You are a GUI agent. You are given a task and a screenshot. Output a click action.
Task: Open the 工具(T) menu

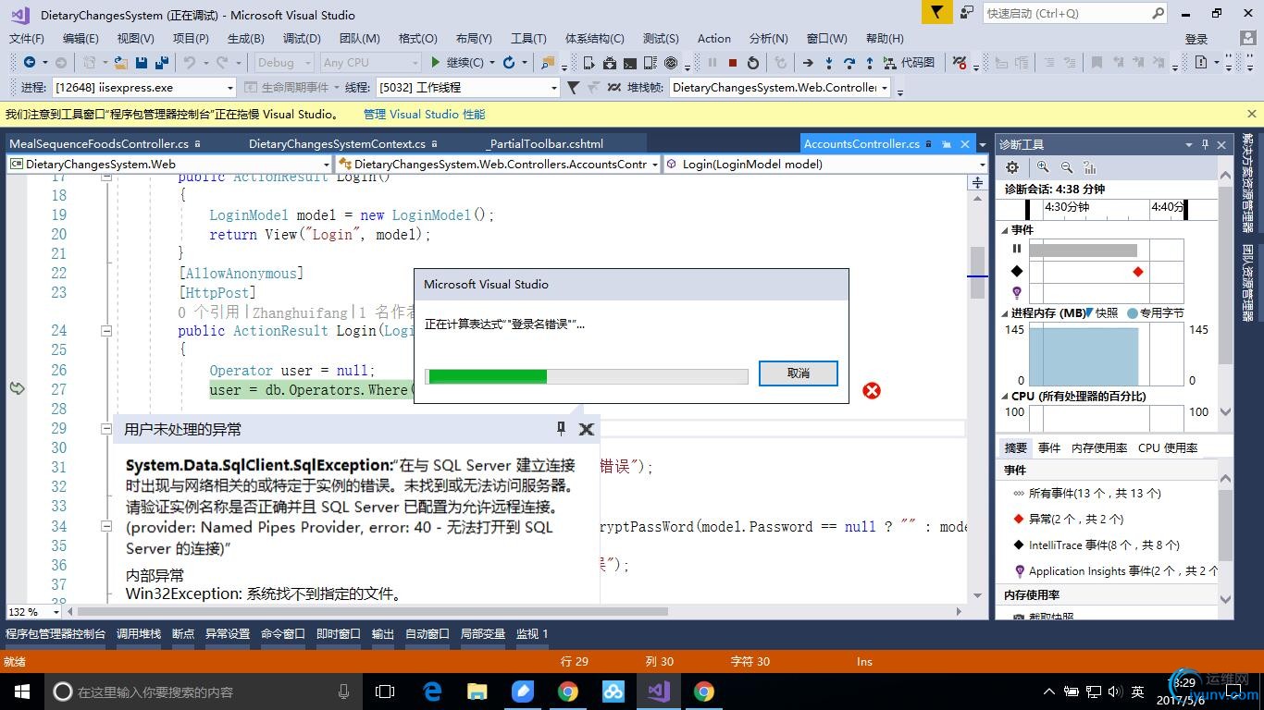pyautogui.click(x=528, y=39)
